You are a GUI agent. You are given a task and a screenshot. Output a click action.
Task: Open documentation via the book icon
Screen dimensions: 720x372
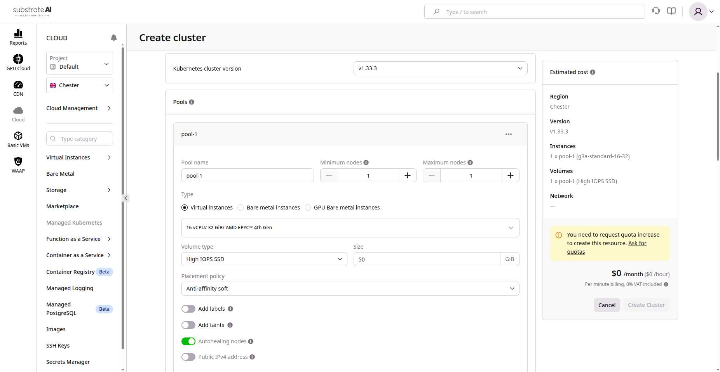[671, 11]
